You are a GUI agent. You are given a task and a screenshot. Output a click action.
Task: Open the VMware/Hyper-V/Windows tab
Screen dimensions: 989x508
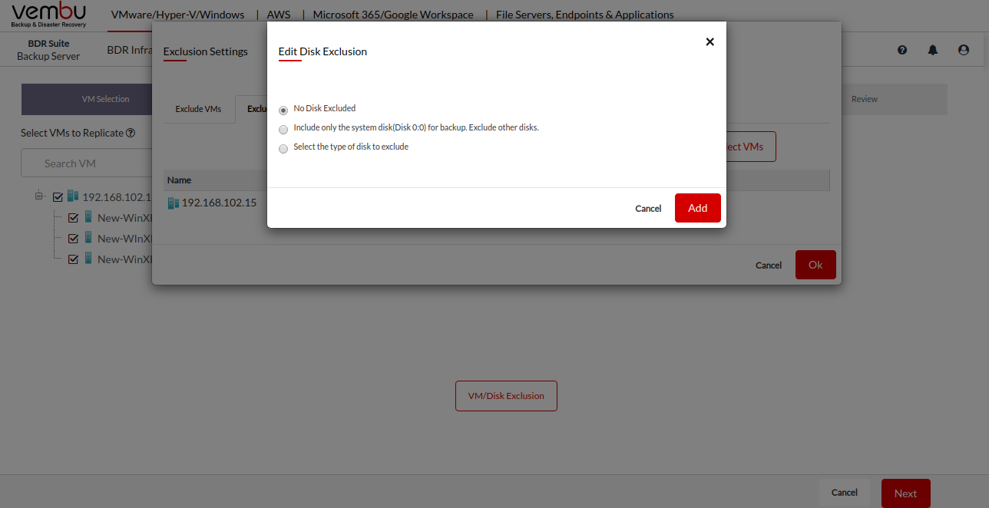[177, 15]
